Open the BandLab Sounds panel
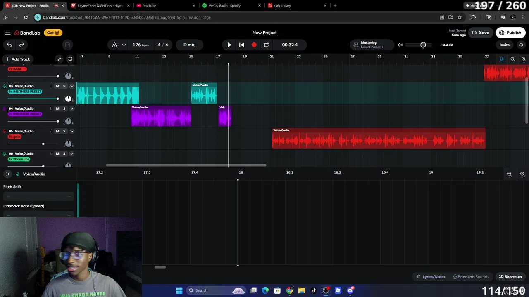The height and width of the screenshot is (297, 529). [471, 277]
